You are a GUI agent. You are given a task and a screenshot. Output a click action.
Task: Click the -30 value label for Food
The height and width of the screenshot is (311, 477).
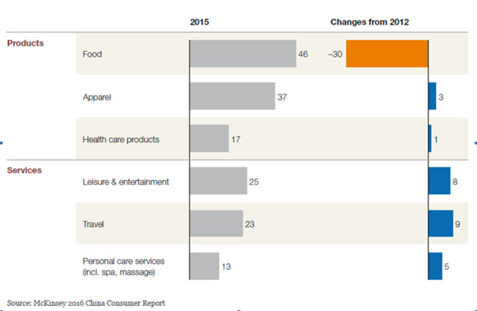(x=335, y=54)
